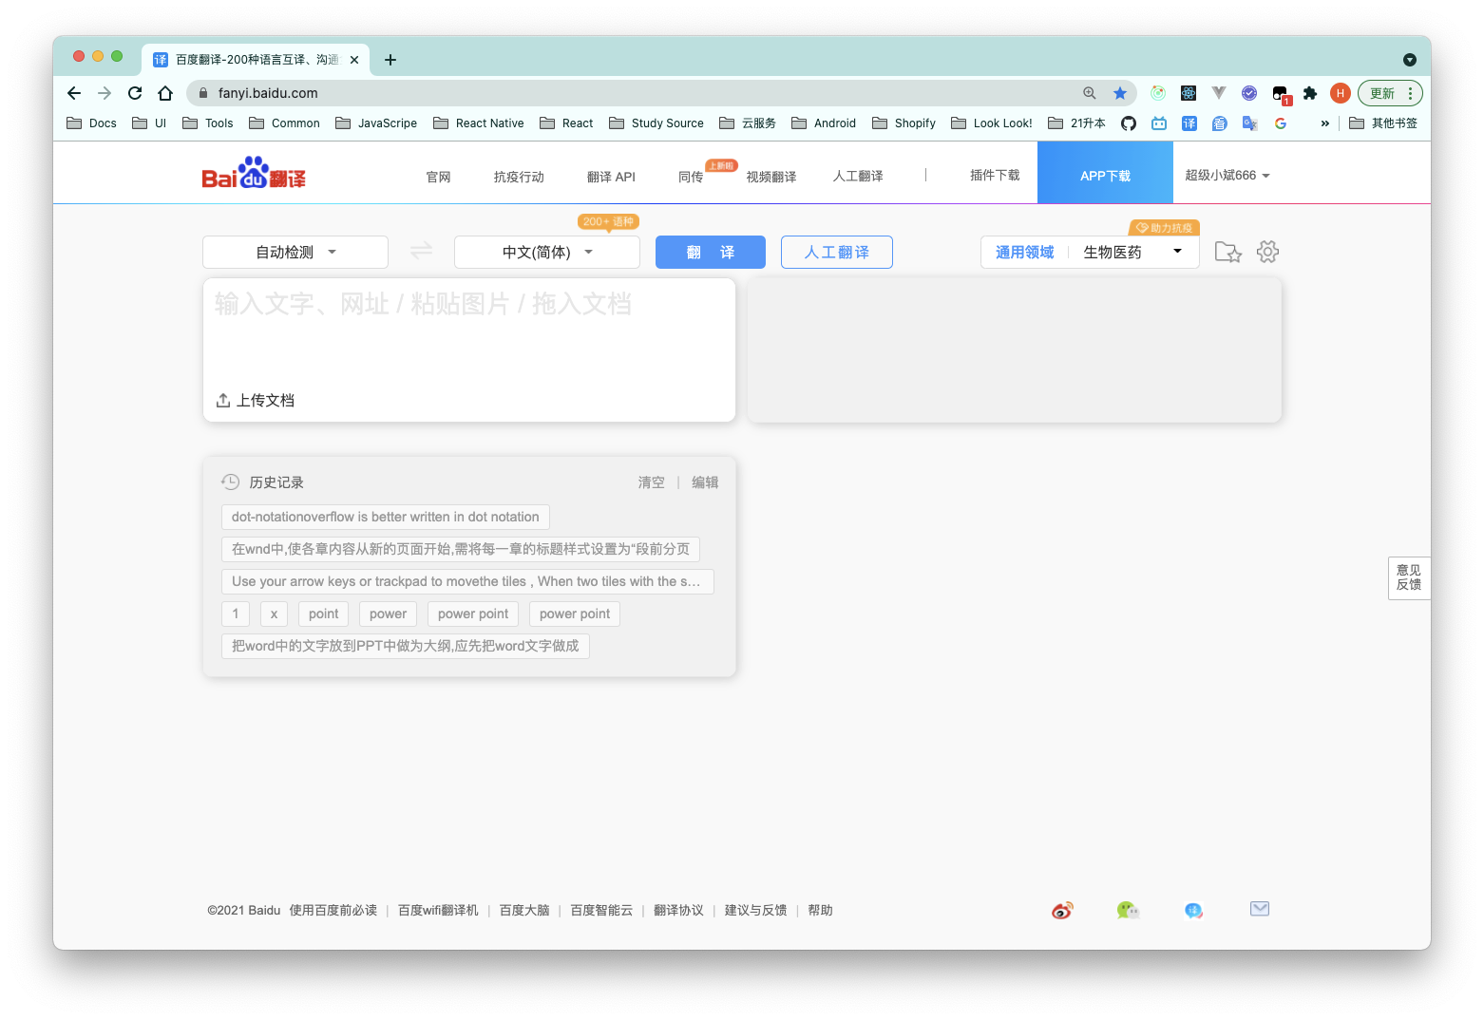Select the 生物医药 domain tab
1484x1020 pixels.
1113,252
